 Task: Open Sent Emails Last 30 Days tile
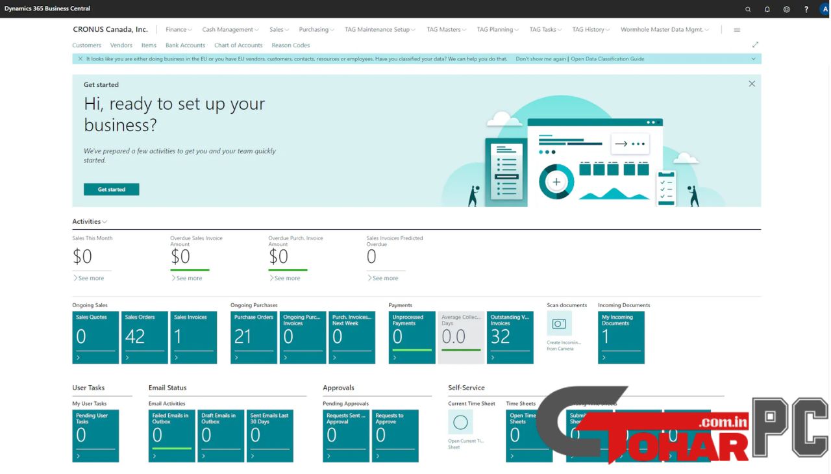[x=270, y=436]
